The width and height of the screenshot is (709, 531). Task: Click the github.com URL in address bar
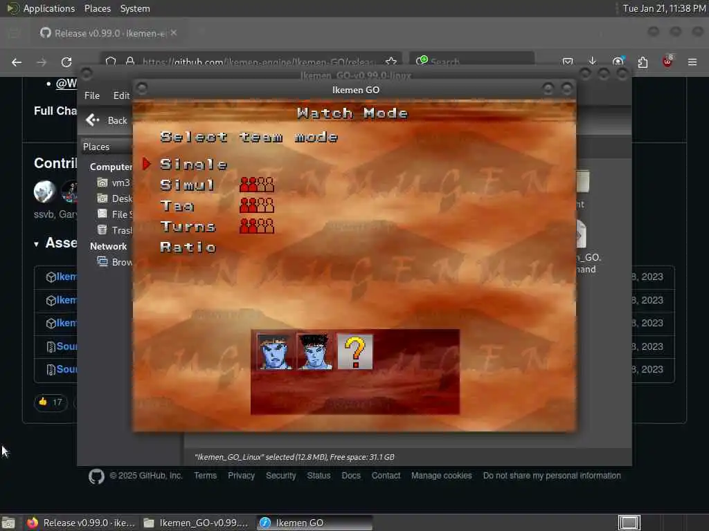[258, 62]
